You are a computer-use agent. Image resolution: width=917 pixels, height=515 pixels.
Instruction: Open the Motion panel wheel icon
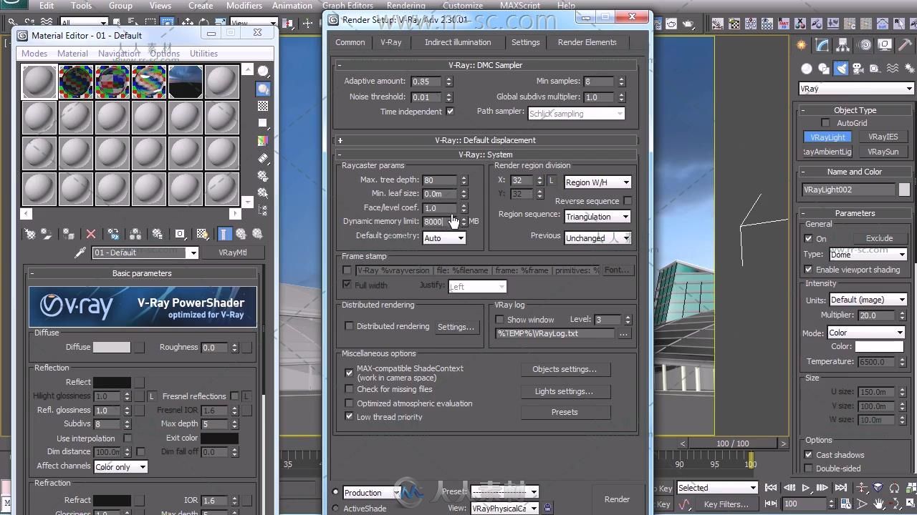[865, 45]
